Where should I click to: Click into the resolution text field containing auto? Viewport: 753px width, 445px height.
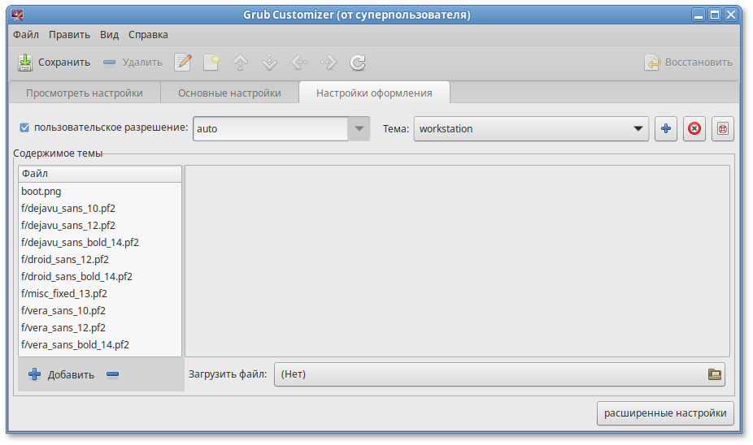[x=270, y=128]
